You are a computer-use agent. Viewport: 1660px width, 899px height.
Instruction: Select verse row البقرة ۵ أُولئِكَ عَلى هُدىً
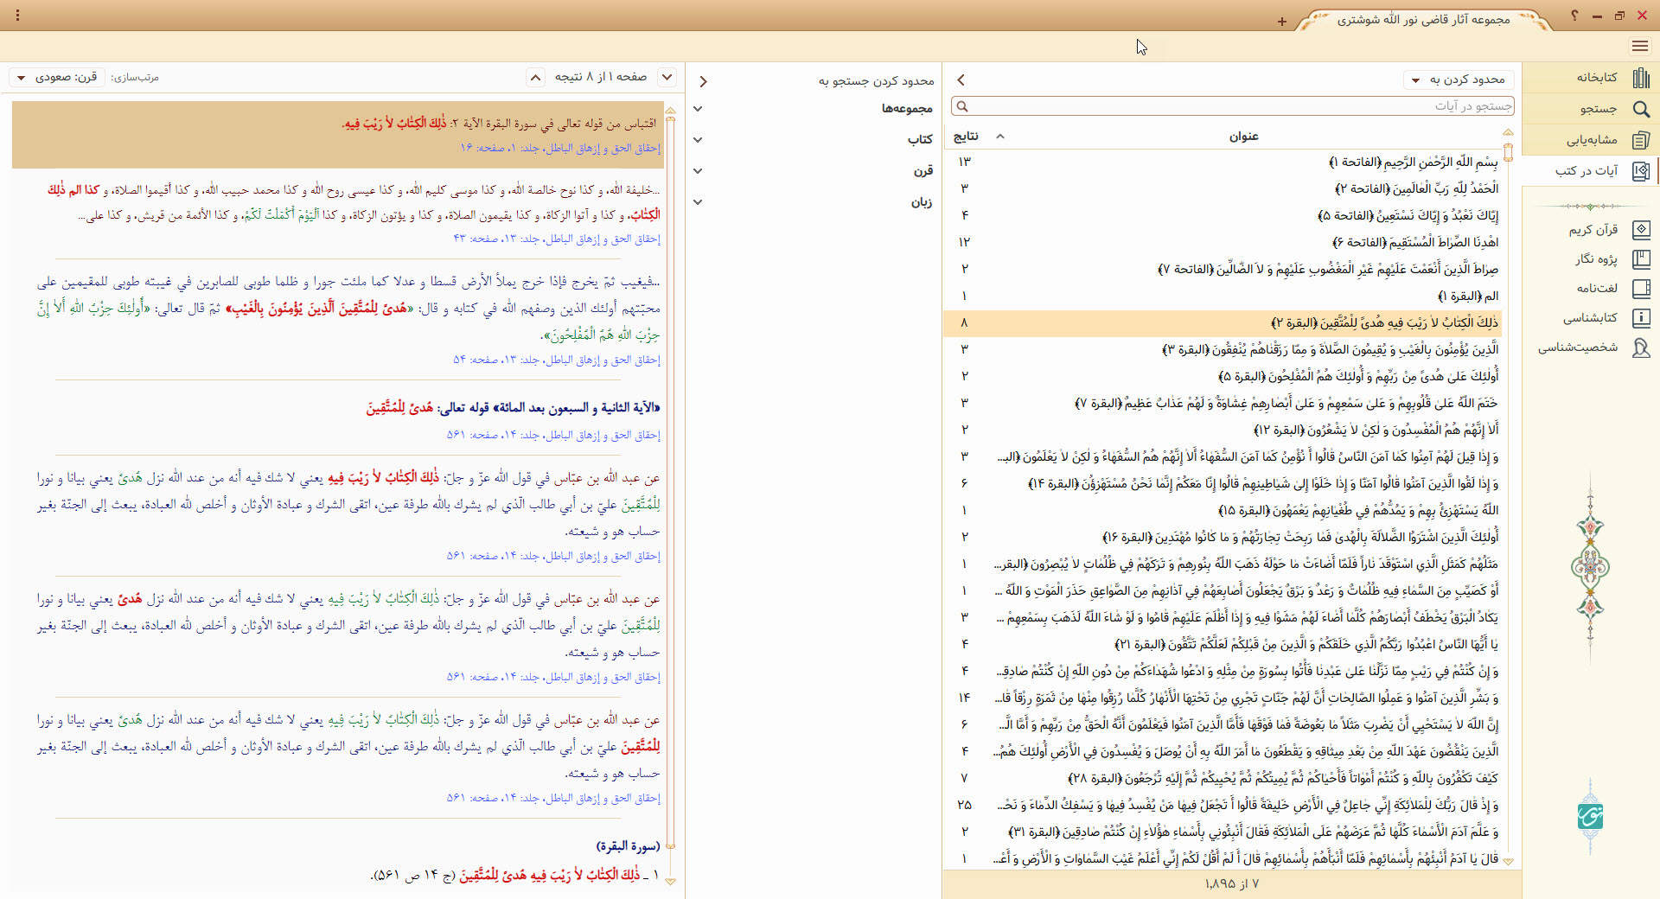click(x=1222, y=376)
